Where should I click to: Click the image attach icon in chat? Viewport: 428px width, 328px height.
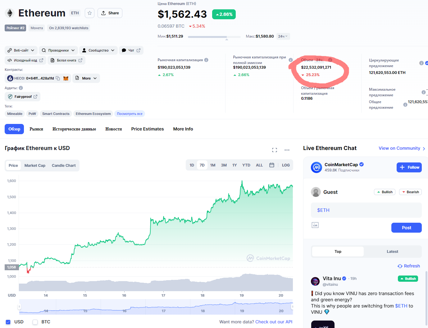click(315, 225)
